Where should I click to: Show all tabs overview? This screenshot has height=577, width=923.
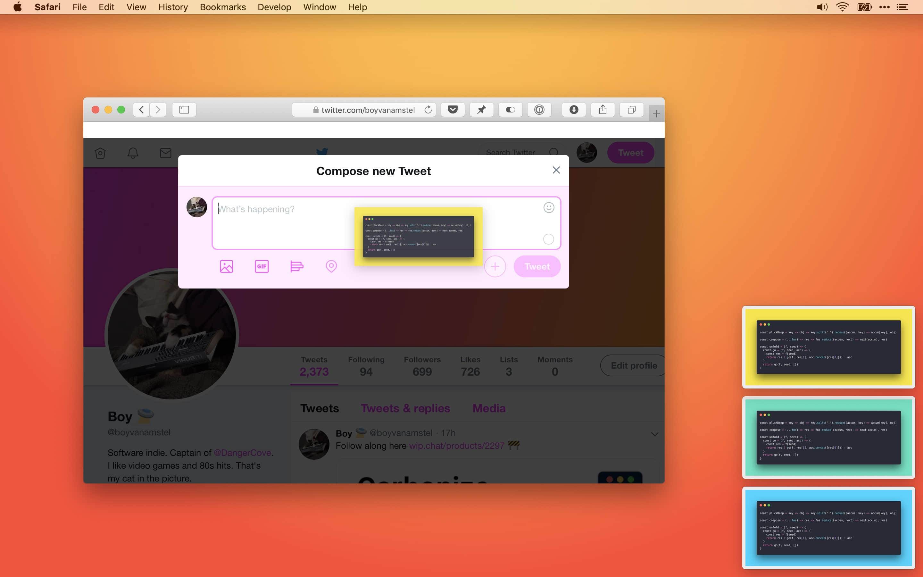coord(632,110)
